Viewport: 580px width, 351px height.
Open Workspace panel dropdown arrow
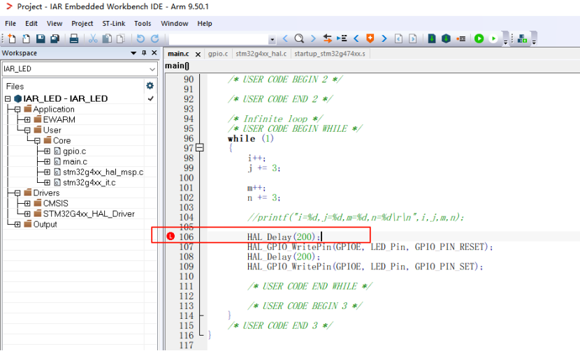point(133,53)
